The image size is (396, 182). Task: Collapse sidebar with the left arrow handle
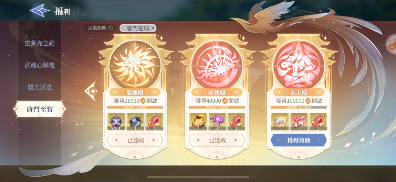pos(91,91)
